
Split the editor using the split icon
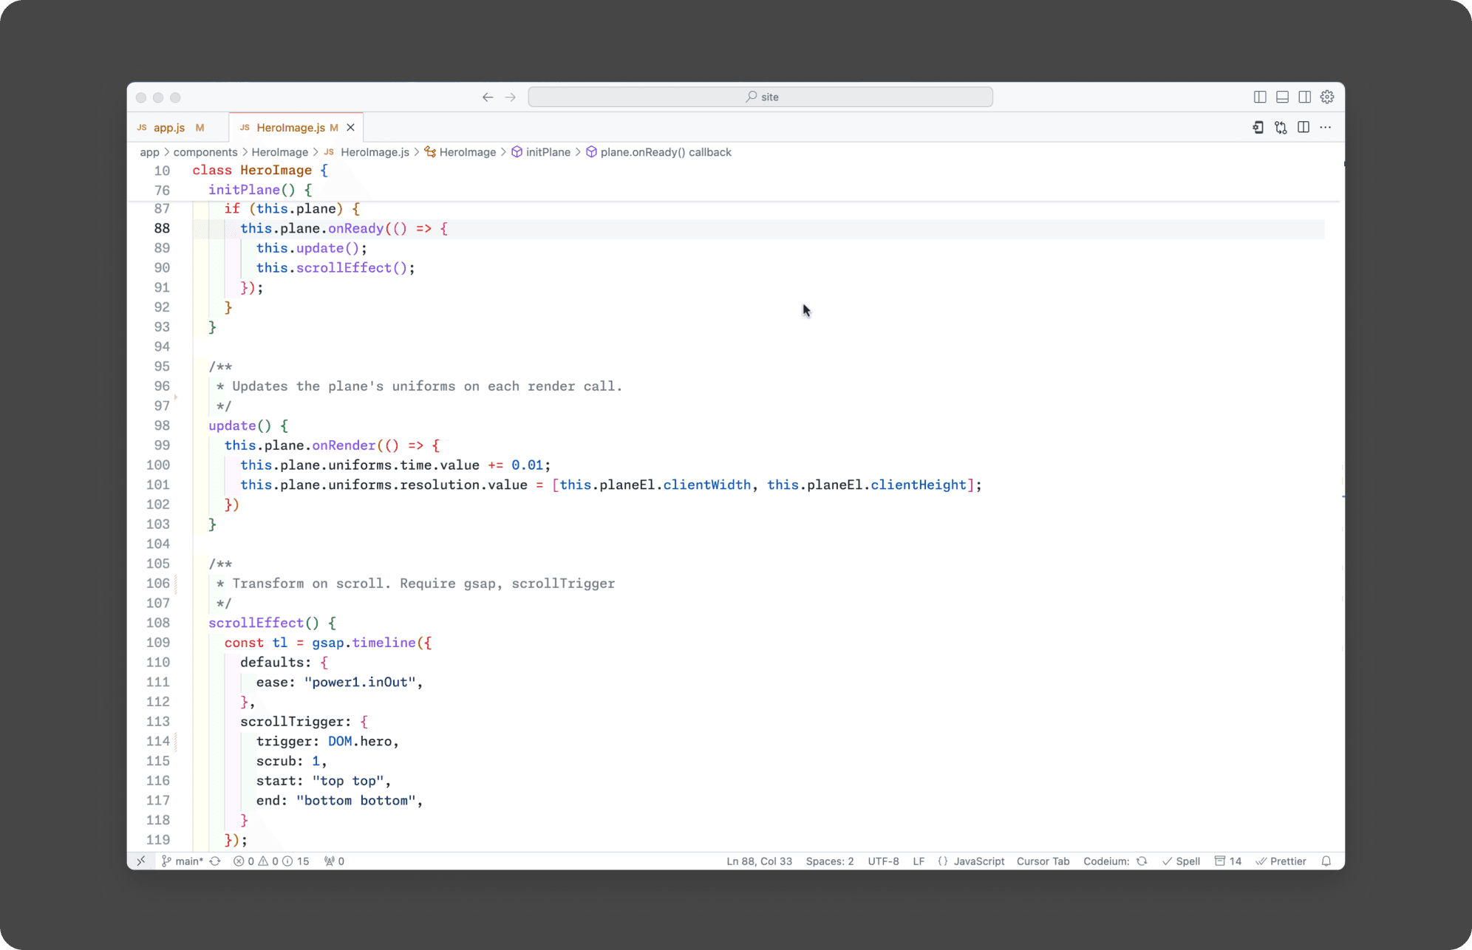(1303, 127)
